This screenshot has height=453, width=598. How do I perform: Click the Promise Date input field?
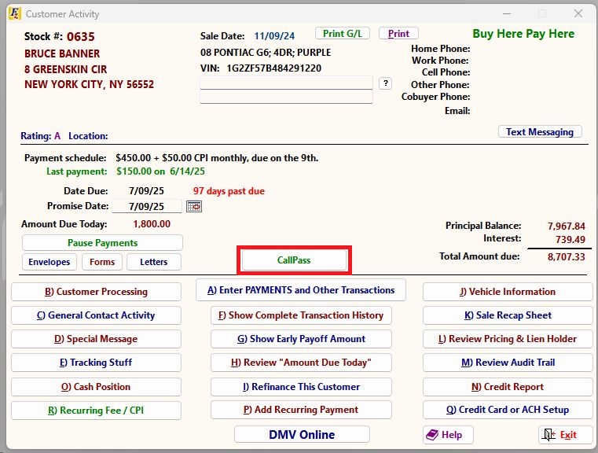[x=147, y=207]
